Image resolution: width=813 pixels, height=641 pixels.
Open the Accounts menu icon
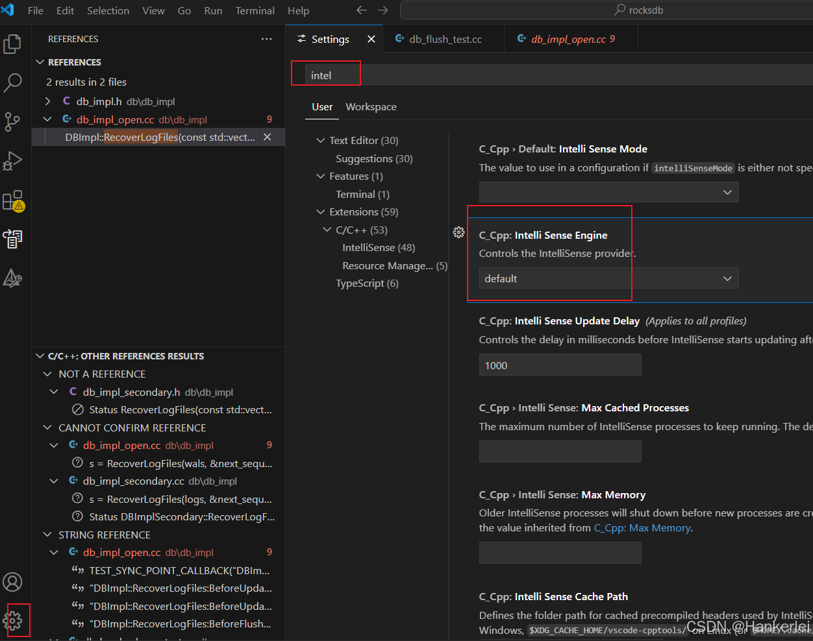[x=12, y=582]
